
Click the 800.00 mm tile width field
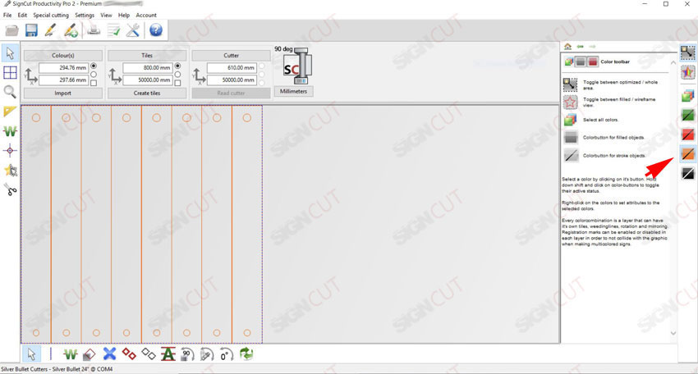click(x=148, y=67)
